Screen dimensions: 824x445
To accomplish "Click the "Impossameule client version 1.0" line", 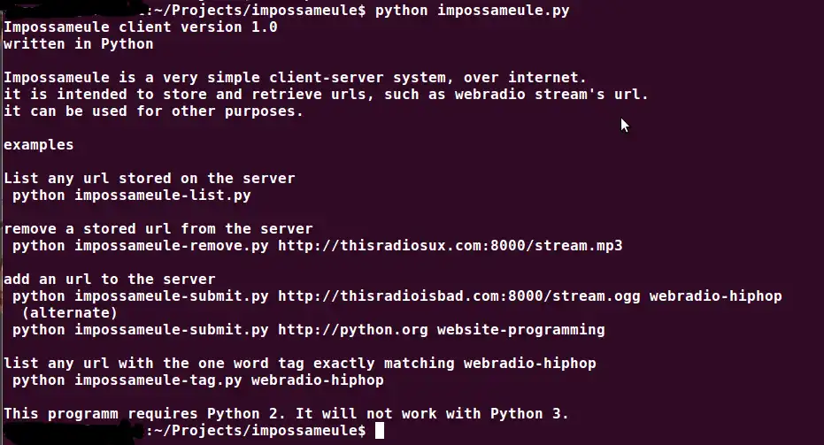I will (141, 27).
